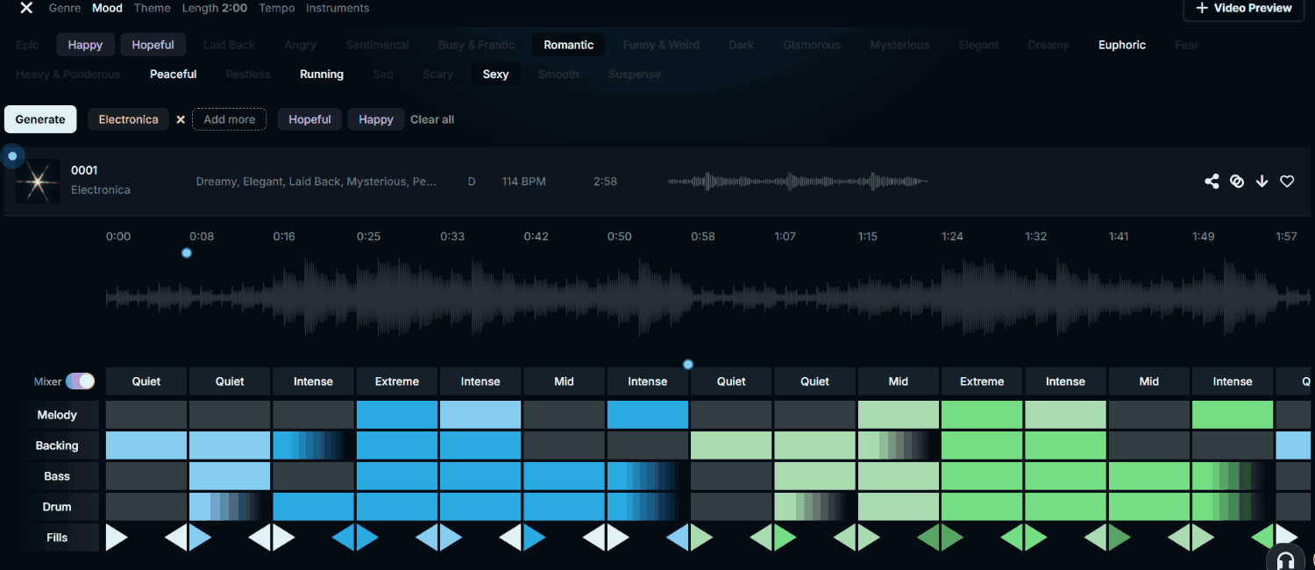Open the Tempo options
The image size is (1315, 570).
tap(276, 8)
